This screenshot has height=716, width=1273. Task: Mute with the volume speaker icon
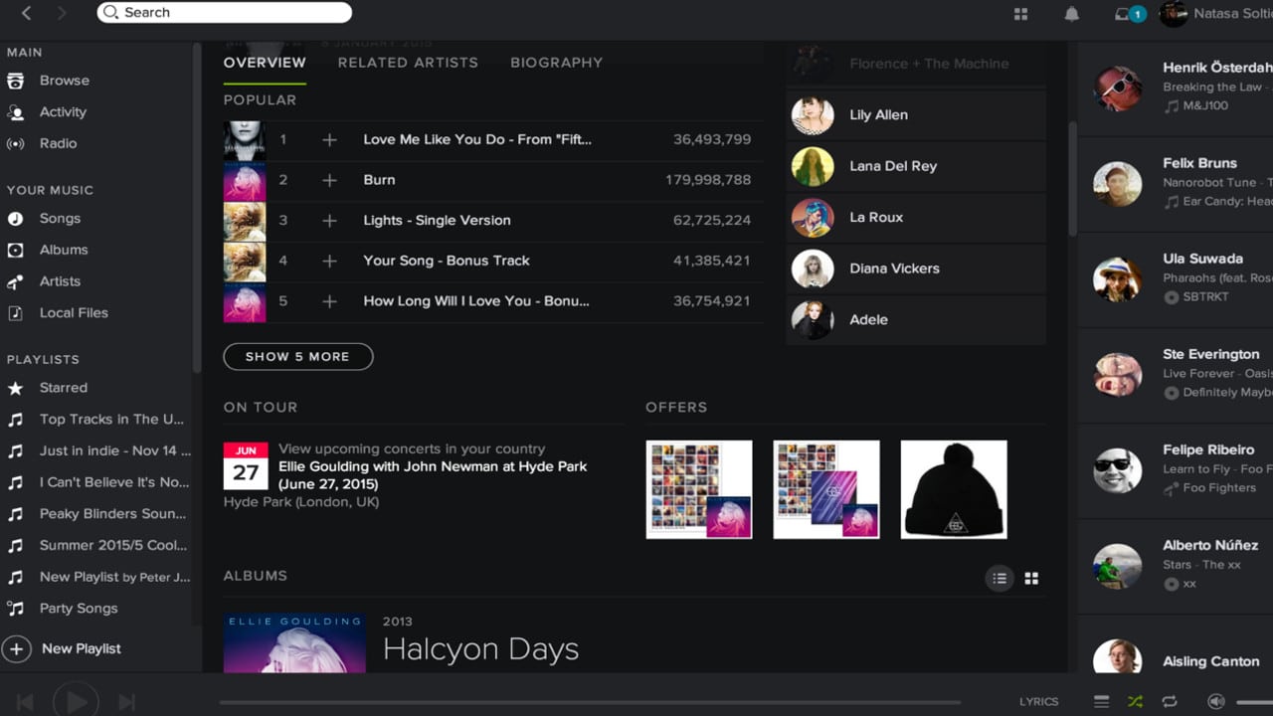point(1214,702)
